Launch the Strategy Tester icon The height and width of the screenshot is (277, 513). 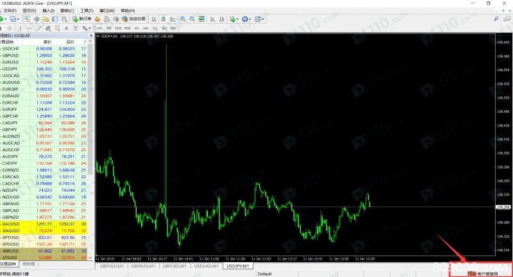coord(64,19)
